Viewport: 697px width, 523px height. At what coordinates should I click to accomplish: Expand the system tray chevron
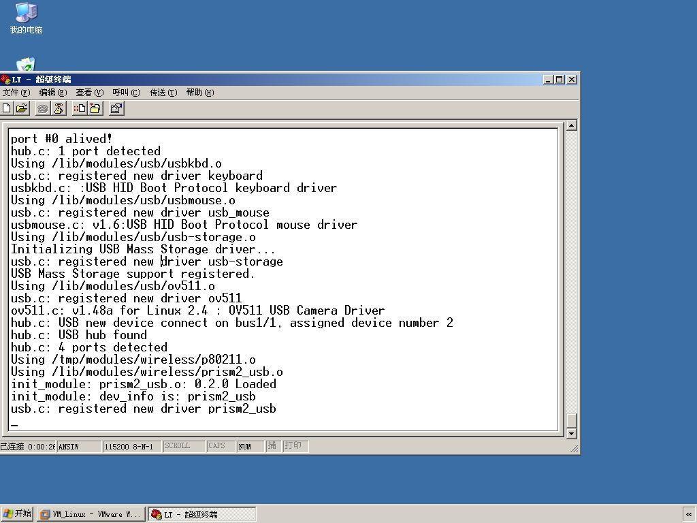pos(689,515)
